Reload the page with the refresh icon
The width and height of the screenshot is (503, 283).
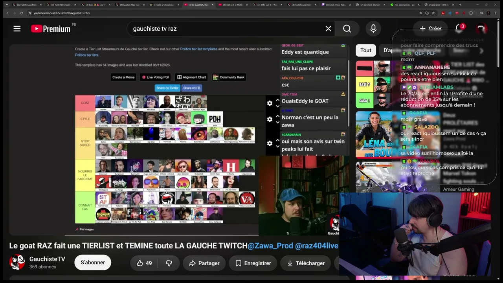(x=21, y=13)
